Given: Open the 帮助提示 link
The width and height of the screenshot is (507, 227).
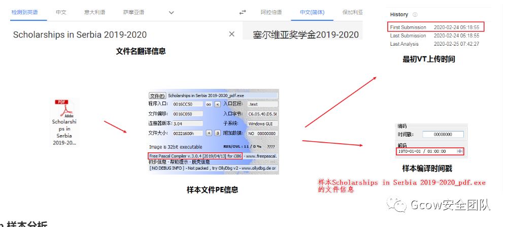Looking at the screenshot, I should (x=179, y=162).
